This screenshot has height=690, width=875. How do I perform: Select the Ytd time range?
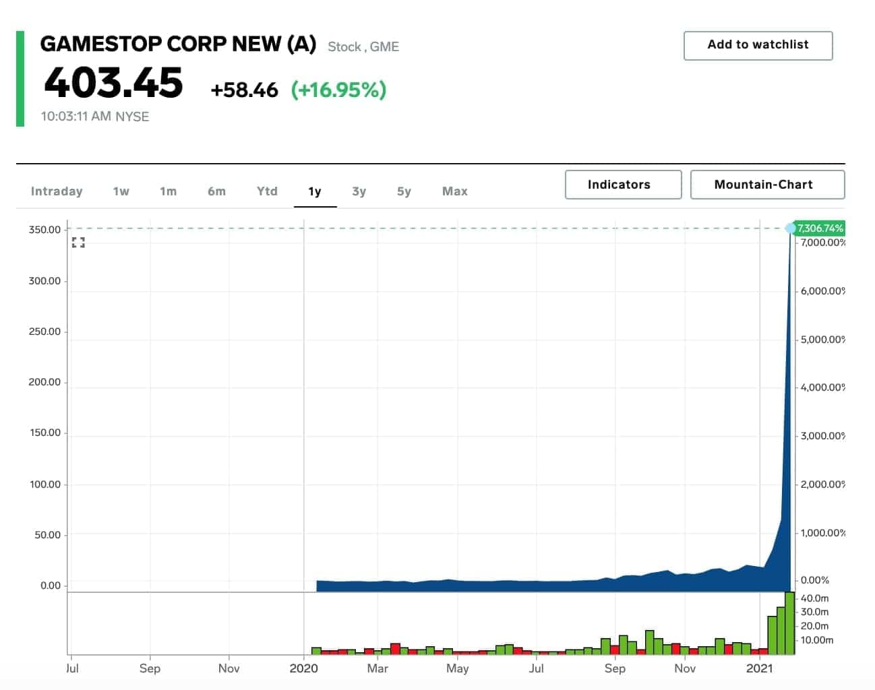click(266, 191)
